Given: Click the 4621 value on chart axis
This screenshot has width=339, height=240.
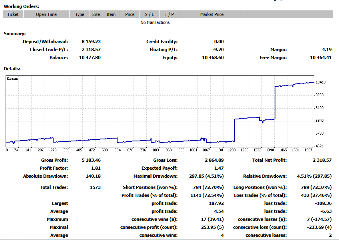Looking at the screenshot, I should coord(319,146).
